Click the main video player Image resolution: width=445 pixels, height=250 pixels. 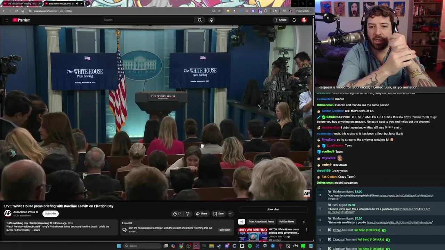156,113
